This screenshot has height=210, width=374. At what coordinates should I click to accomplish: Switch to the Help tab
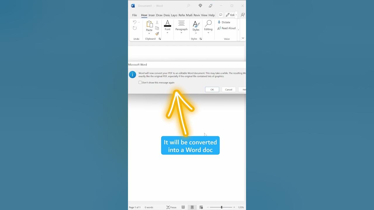[212, 15]
